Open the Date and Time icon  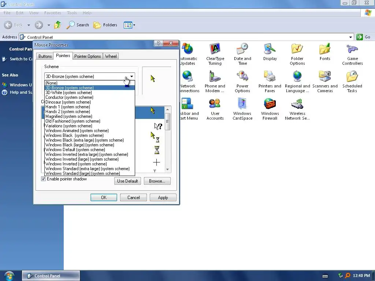click(242, 54)
